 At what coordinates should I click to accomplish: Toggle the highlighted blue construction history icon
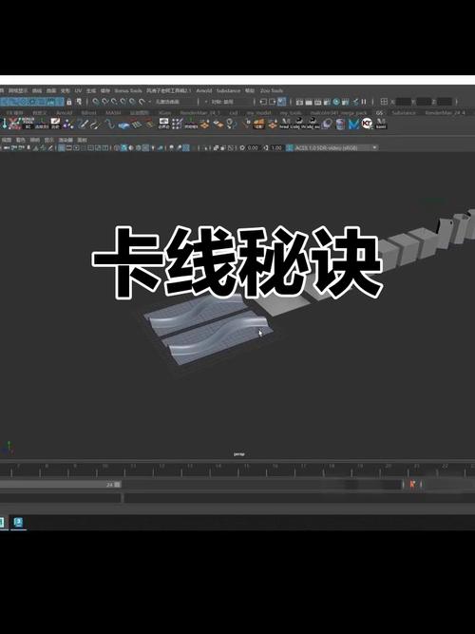click(x=282, y=102)
